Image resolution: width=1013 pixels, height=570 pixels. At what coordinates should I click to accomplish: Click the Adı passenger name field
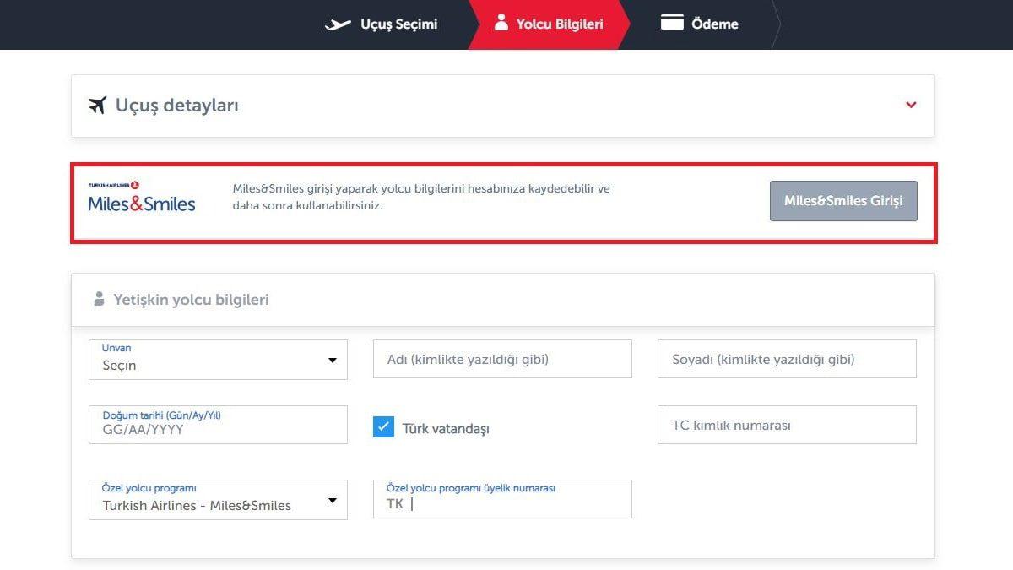click(x=501, y=359)
